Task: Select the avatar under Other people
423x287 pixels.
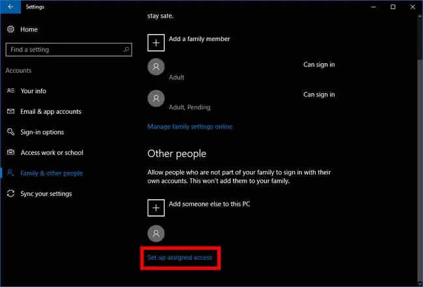Action: click(156, 234)
